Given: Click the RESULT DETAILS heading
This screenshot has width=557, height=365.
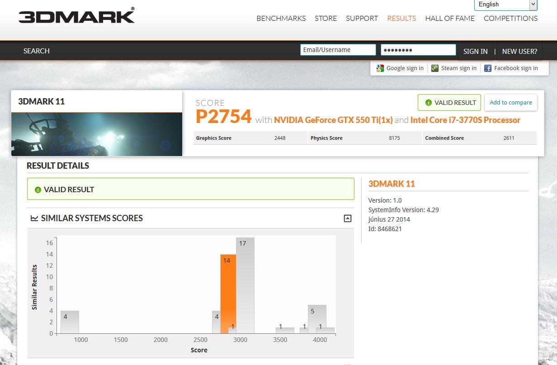Looking at the screenshot, I should coord(58,166).
